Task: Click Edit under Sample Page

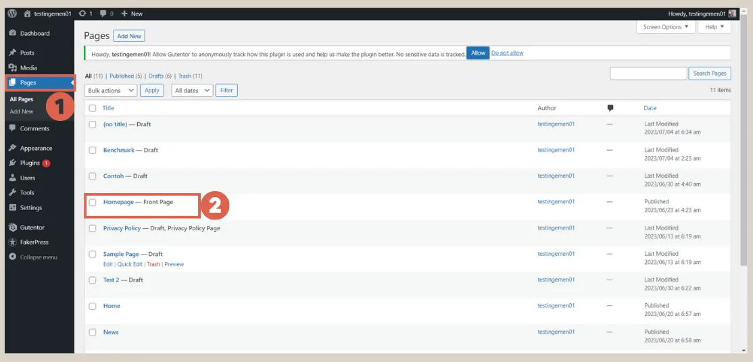Action: click(108, 264)
